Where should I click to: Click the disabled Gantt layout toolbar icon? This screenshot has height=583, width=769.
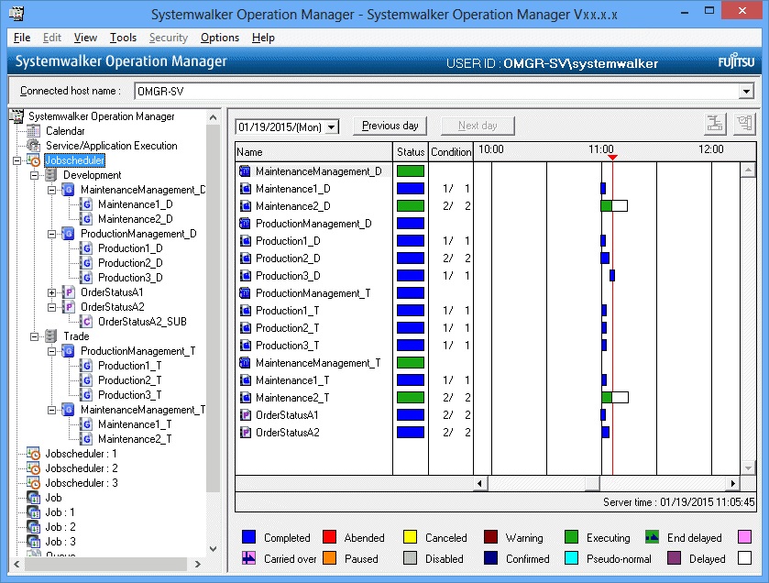715,126
